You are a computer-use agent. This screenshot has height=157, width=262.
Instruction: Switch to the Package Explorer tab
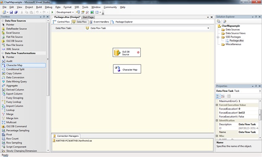[122, 22]
